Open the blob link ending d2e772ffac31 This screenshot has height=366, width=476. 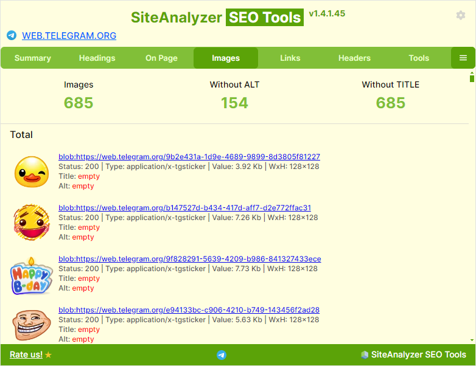184,208
